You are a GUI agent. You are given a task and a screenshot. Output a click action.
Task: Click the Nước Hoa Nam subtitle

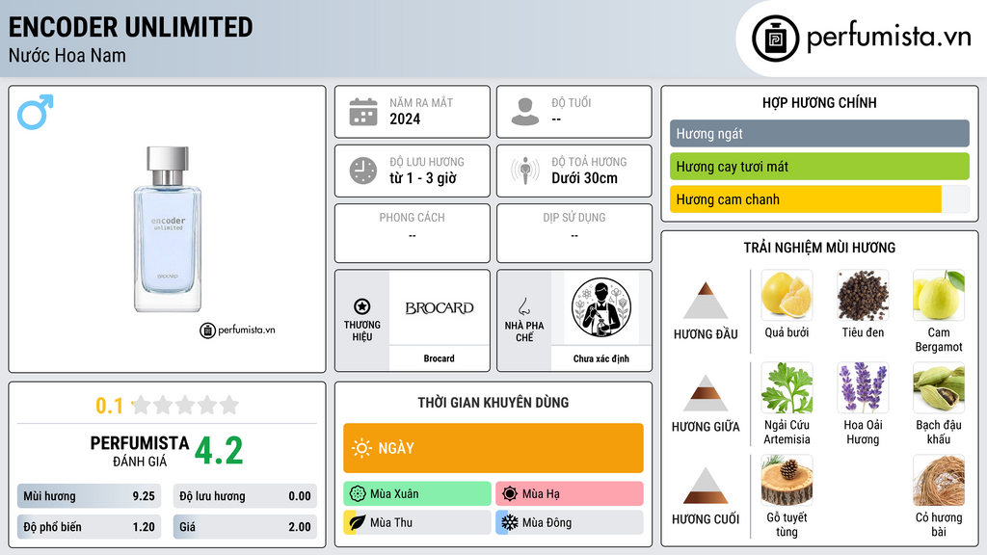[67, 55]
